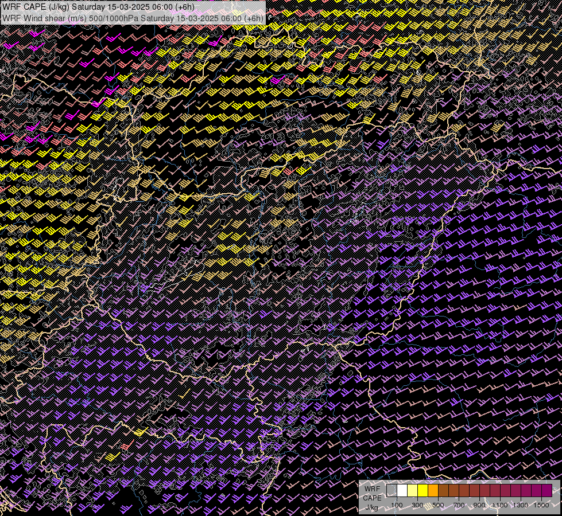Select the gray first legend swatch
The width and height of the screenshot is (562, 516).
(x=392, y=490)
